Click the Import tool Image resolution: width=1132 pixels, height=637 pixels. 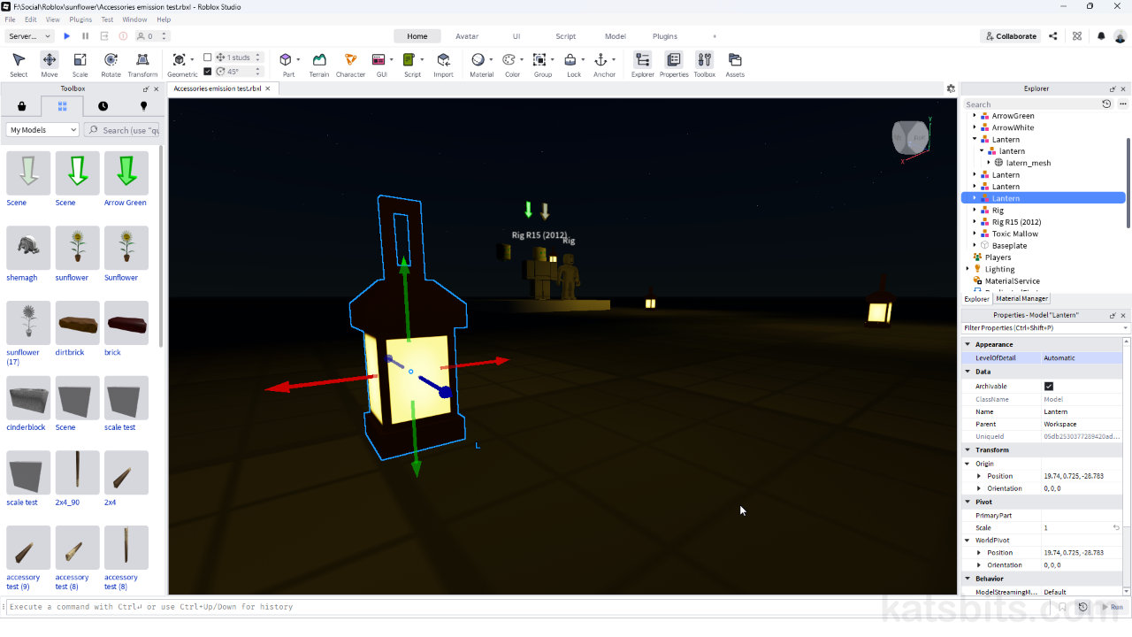[x=443, y=65]
